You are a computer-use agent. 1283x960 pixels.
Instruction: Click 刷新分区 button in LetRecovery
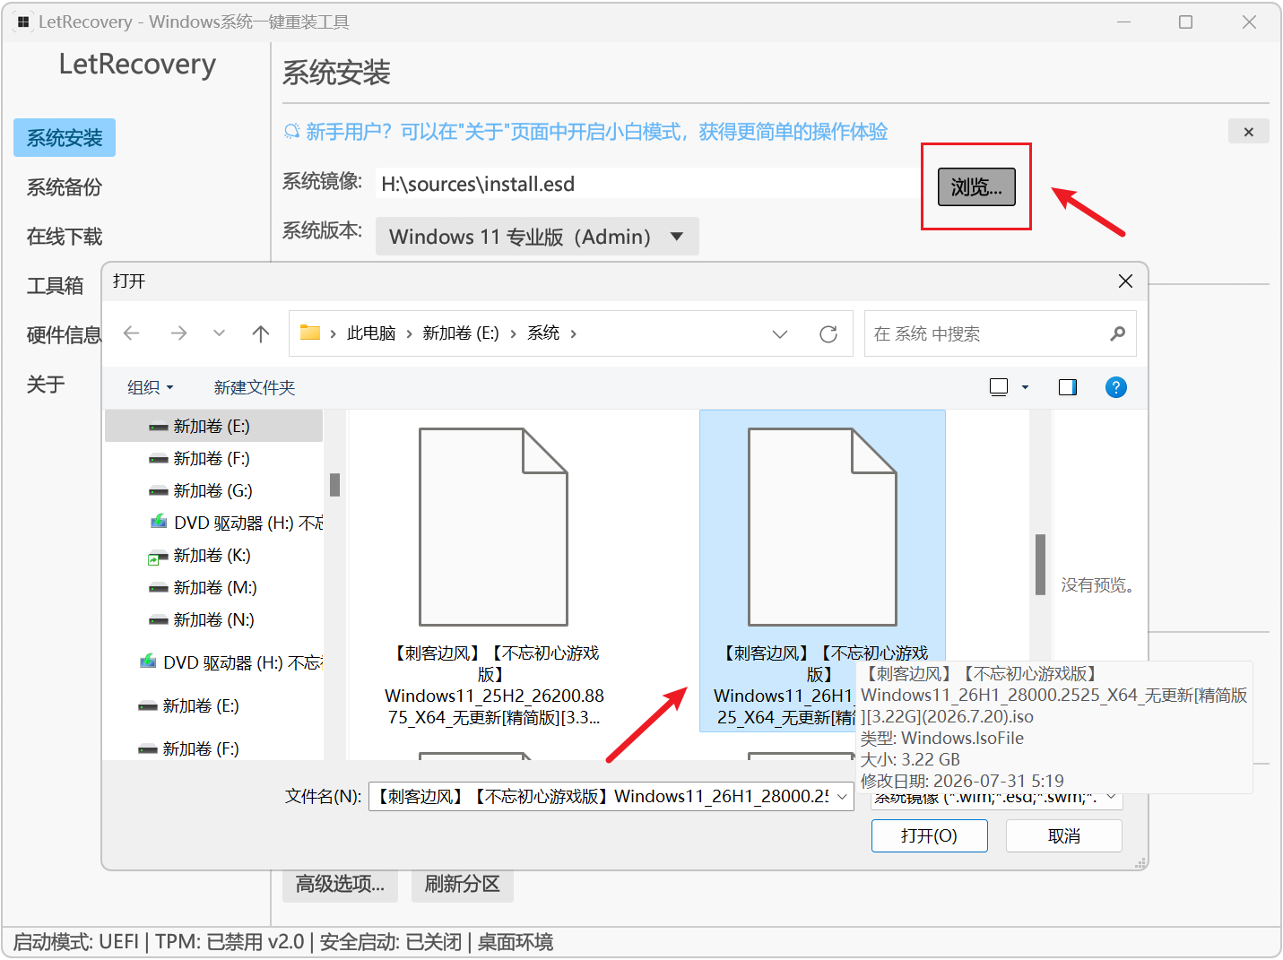point(463,884)
